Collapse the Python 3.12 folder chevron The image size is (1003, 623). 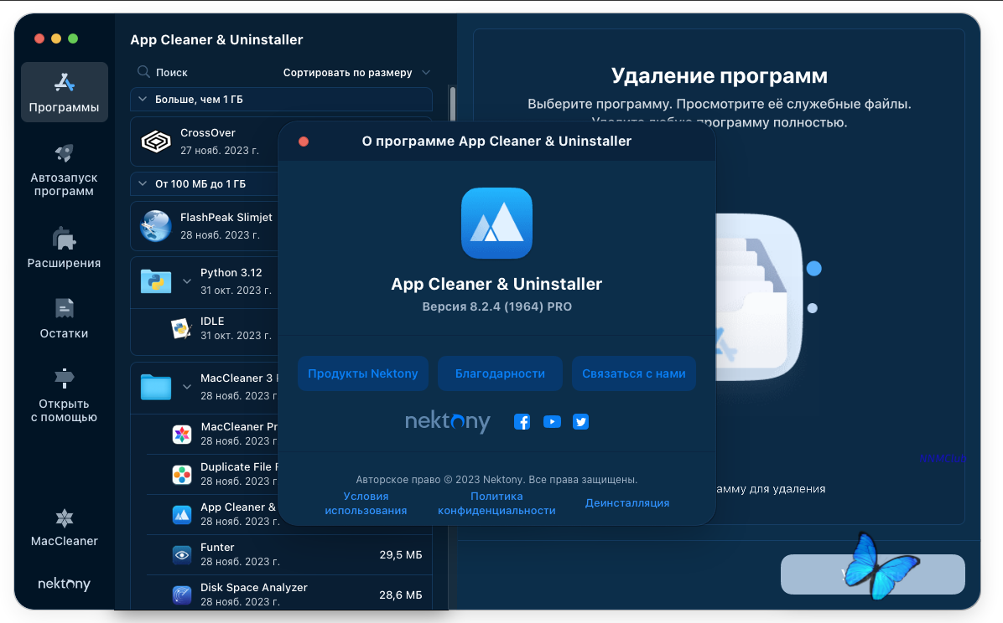tap(187, 281)
